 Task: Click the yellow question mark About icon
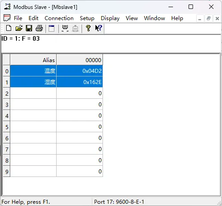[x=88, y=28]
